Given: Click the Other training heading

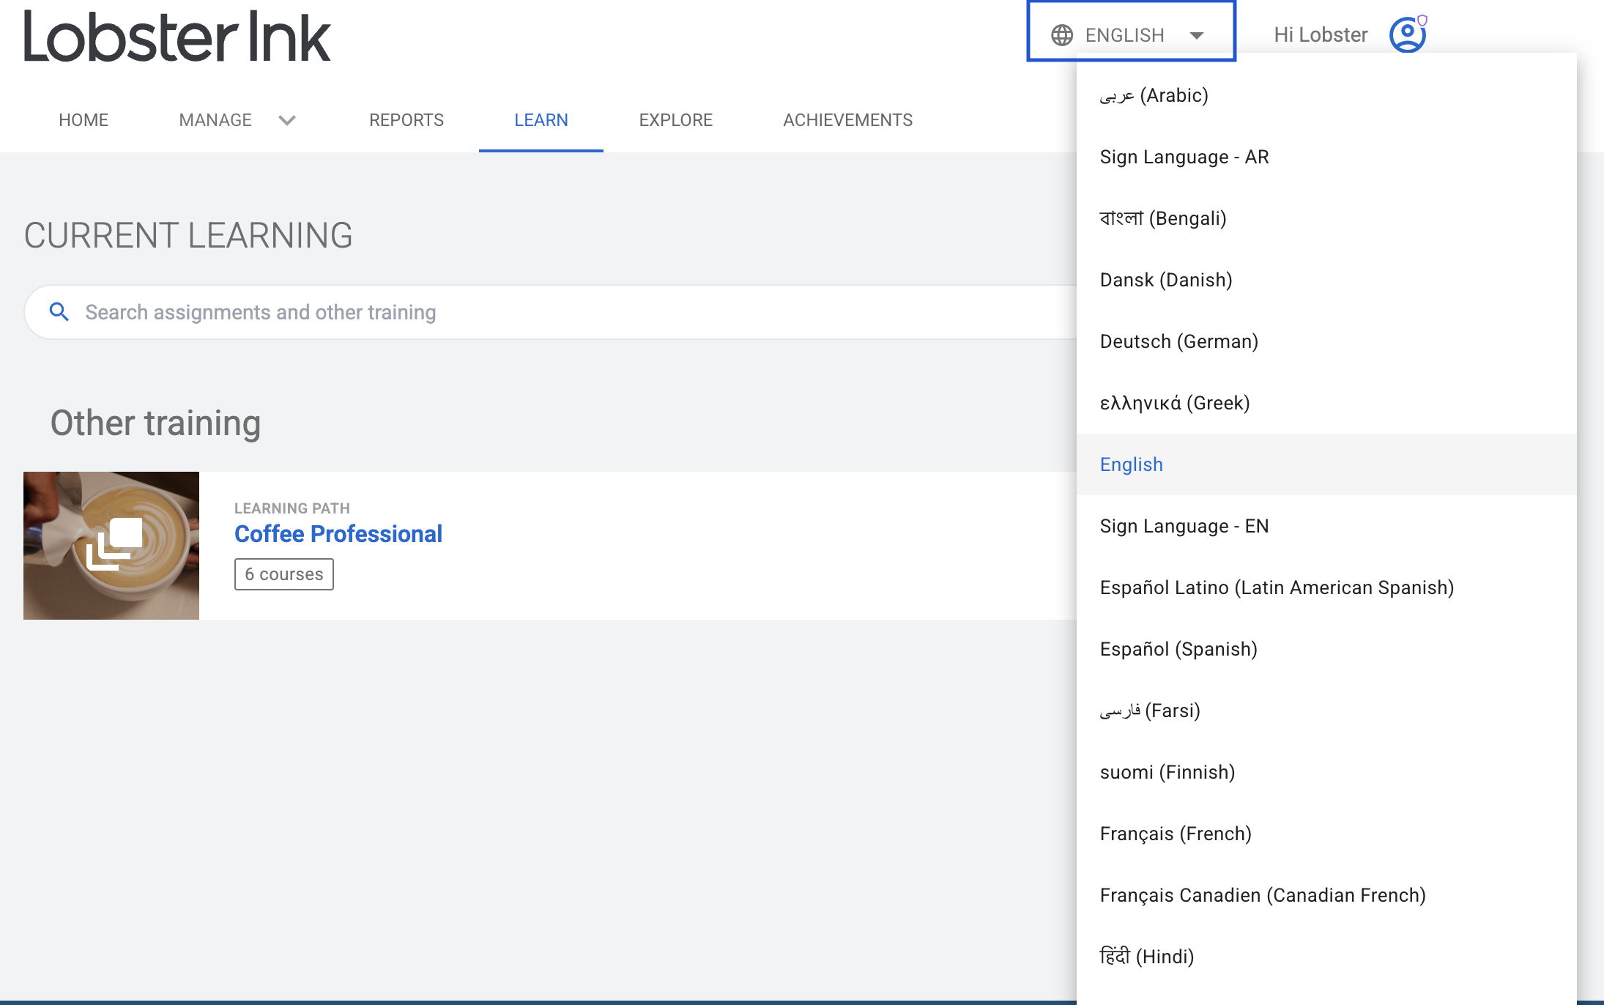Looking at the screenshot, I should [x=155, y=423].
